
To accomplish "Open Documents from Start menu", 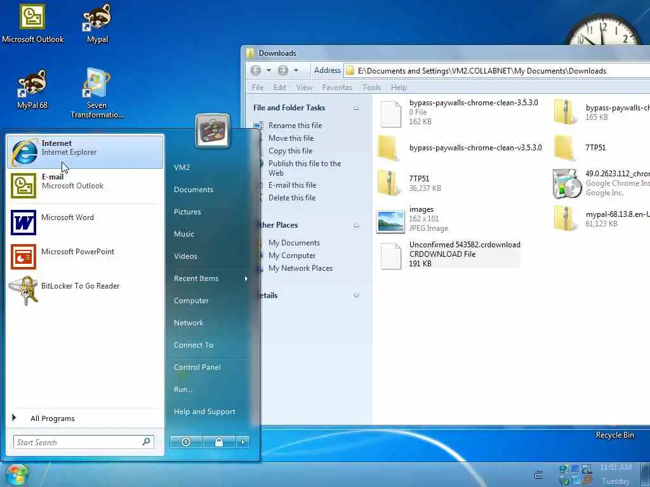I will point(193,190).
